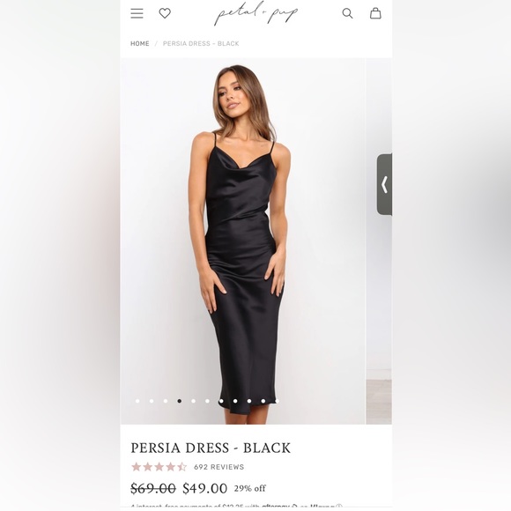Viewport: 511px width, 511px height.
Task: Open the wishlist heart icon
Action: click(165, 13)
